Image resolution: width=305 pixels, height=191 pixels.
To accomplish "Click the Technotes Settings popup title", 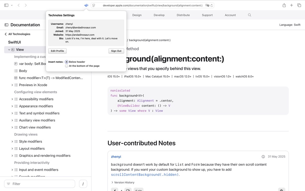I will pyautogui.click(x=61, y=15).
